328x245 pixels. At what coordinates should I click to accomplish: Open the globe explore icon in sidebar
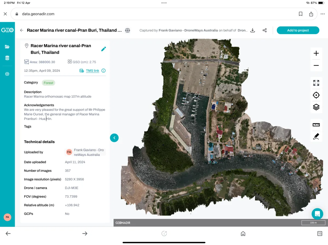7,74
